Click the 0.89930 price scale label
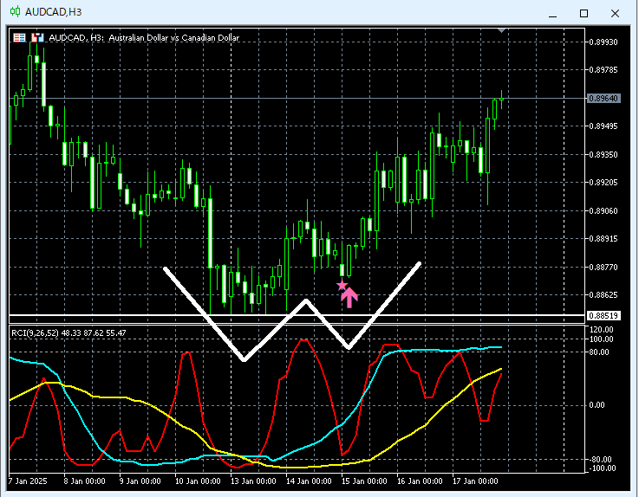This screenshot has width=639, height=497. point(603,42)
